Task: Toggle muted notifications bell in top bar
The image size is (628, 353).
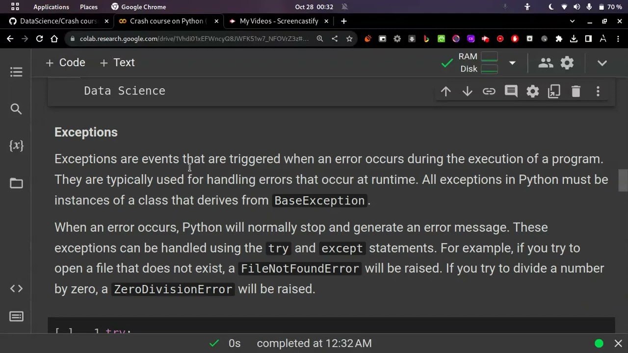Action: [344, 7]
